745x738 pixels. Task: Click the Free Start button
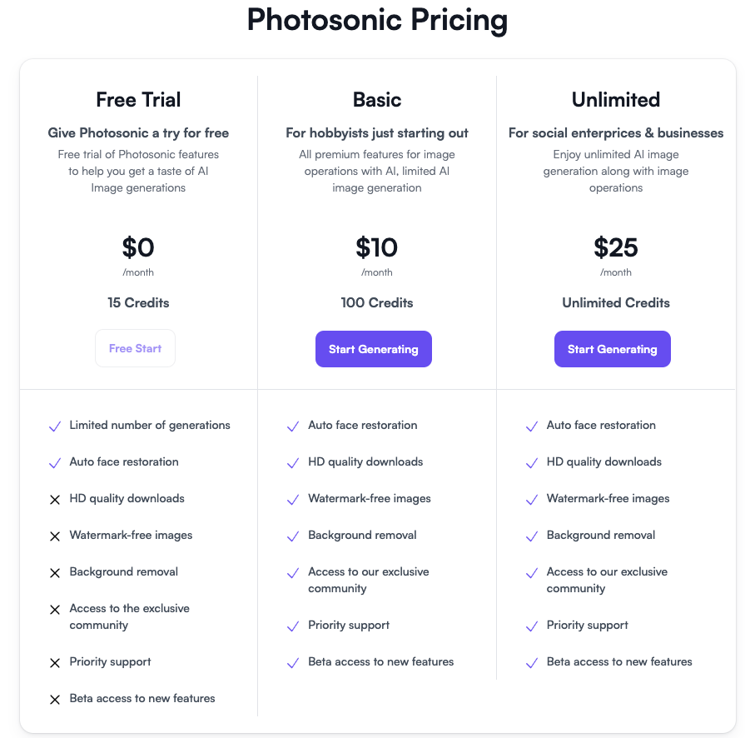click(135, 348)
